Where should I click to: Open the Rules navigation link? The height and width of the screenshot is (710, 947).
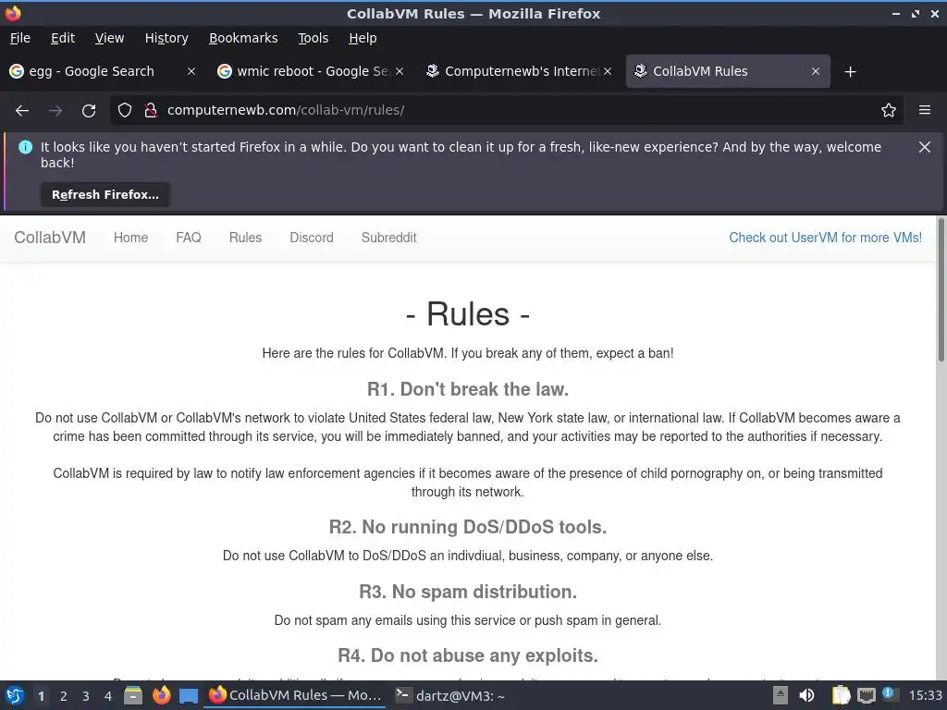pos(245,238)
